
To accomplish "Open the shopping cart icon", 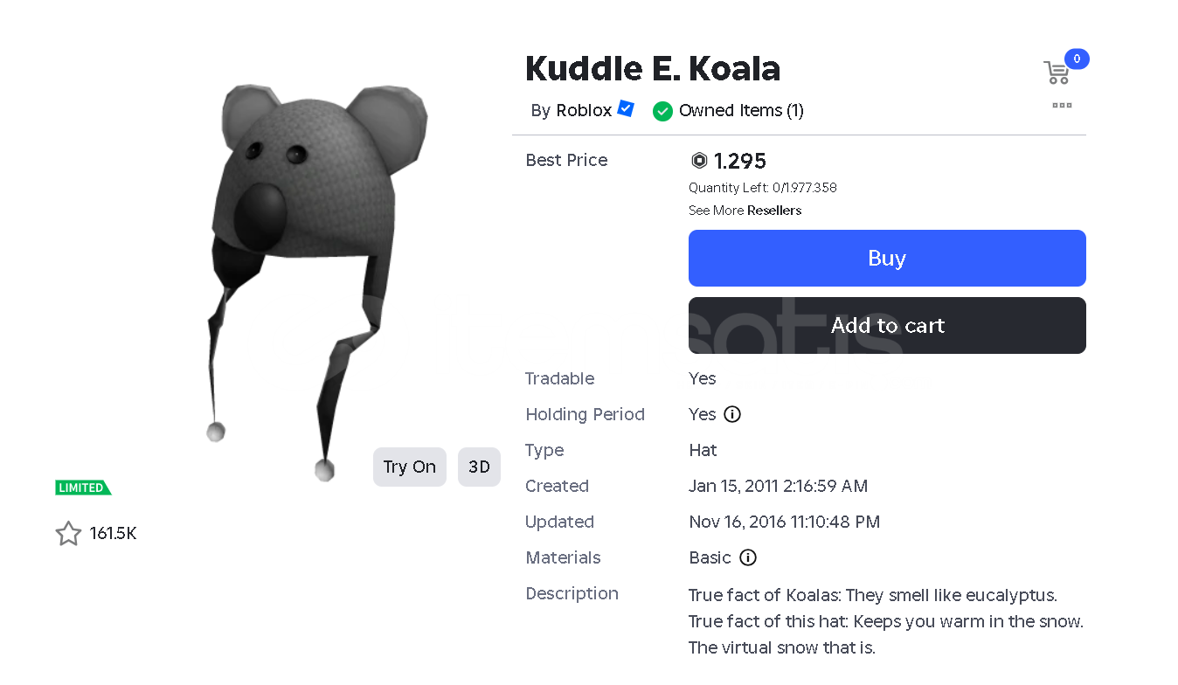I will (1057, 73).
